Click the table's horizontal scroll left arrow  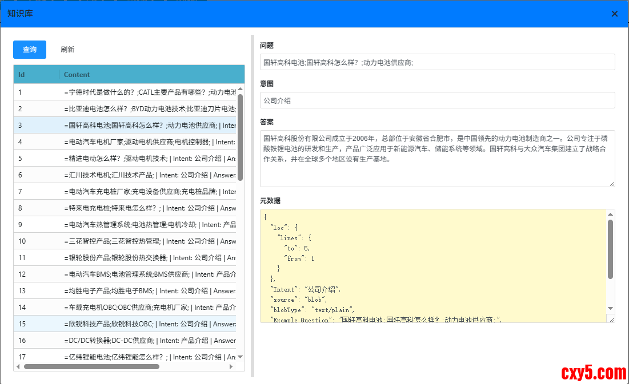click(x=18, y=366)
